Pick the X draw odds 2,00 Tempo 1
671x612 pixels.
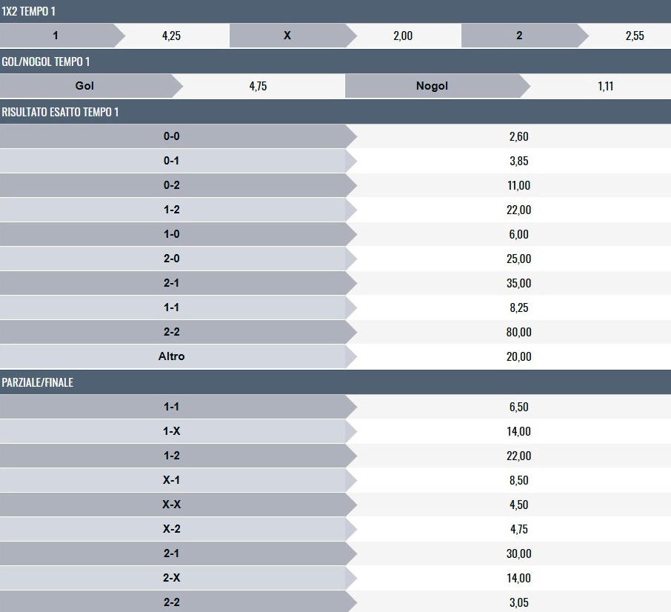[x=403, y=36]
